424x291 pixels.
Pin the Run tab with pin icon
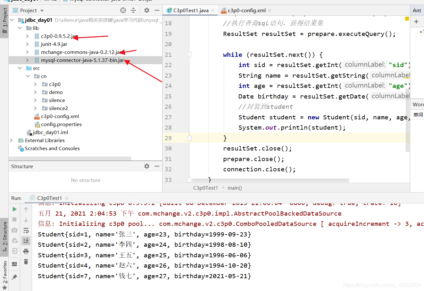[14, 277]
